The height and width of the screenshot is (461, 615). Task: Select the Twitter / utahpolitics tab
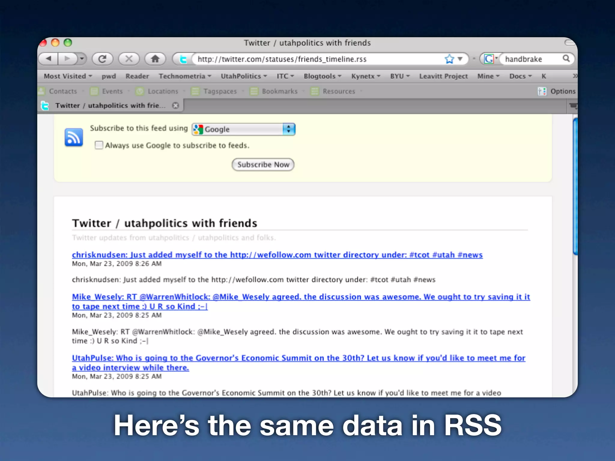[110, 106]
